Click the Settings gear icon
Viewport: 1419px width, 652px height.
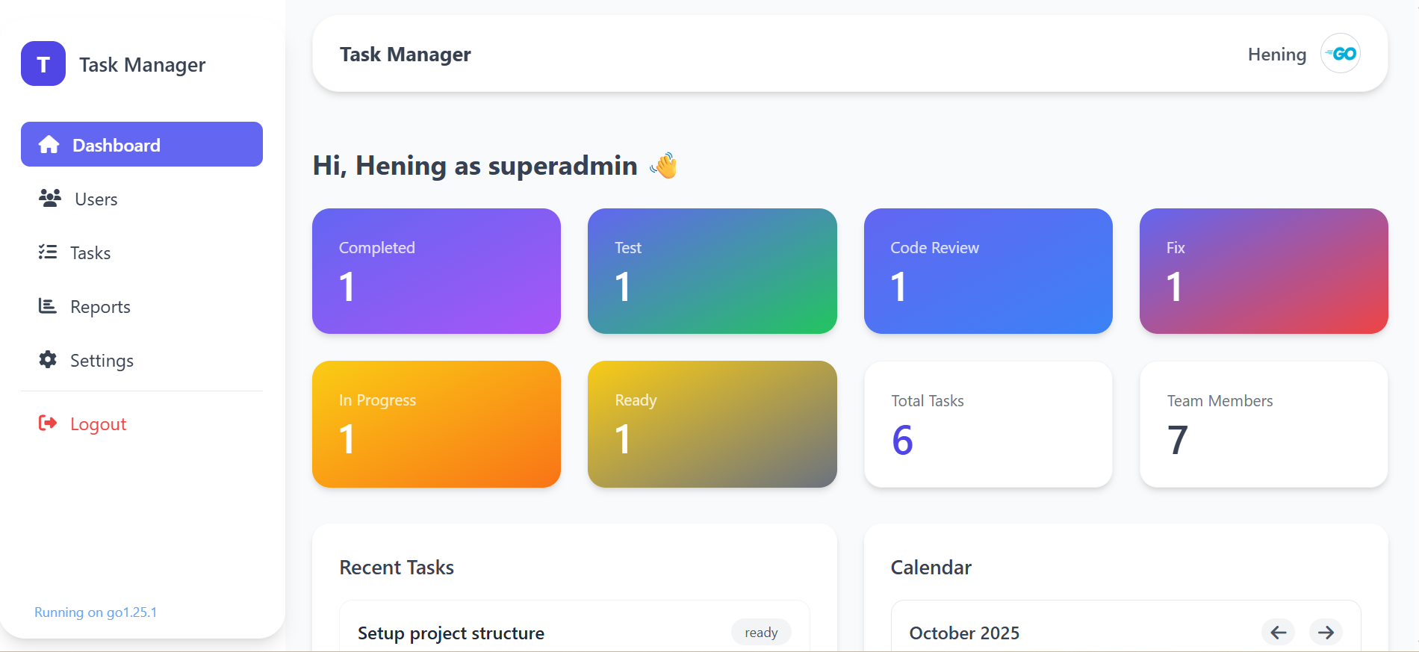pyautogui.click(x=48, y=360)
